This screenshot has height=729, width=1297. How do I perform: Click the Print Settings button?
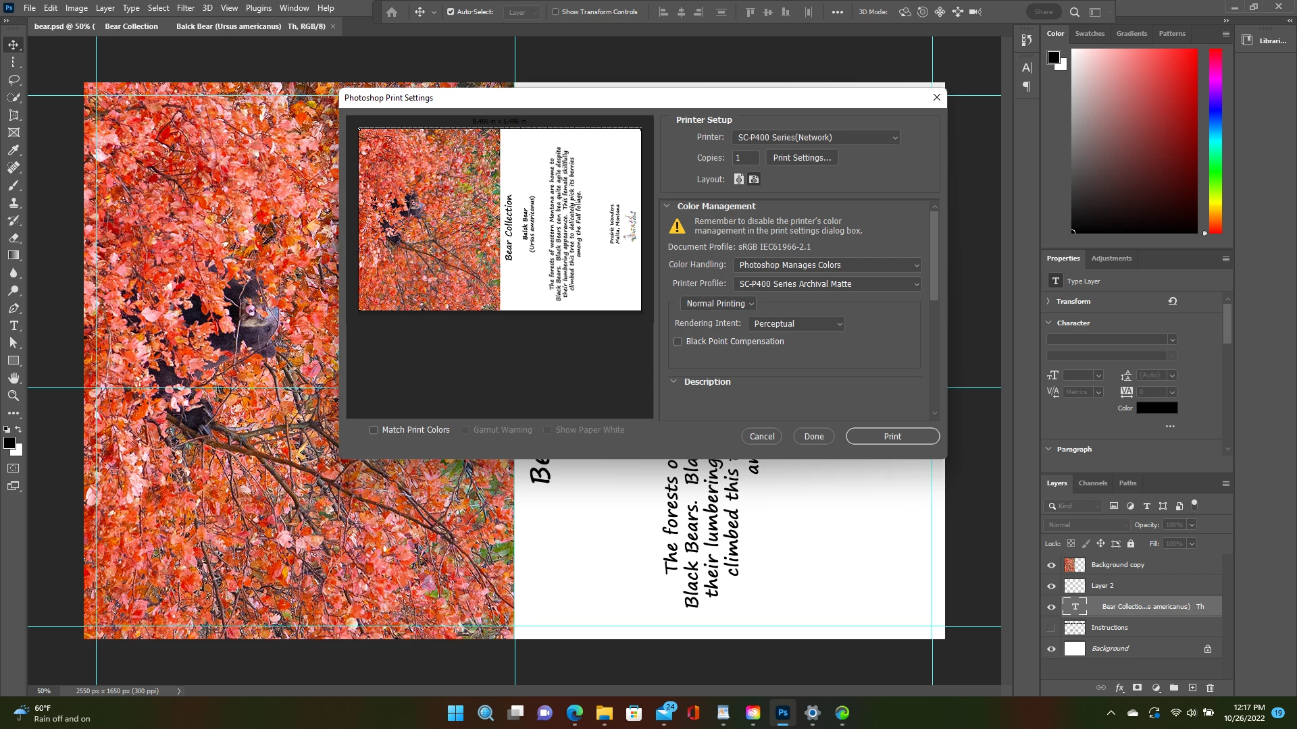click(x=802, y=158)
